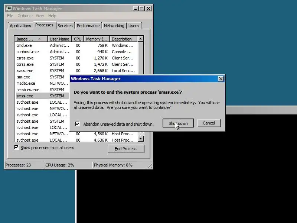This screenshot has height=223, width=297.
Task: Select the highlighted smss.exe process
Action: coord(42,96)
